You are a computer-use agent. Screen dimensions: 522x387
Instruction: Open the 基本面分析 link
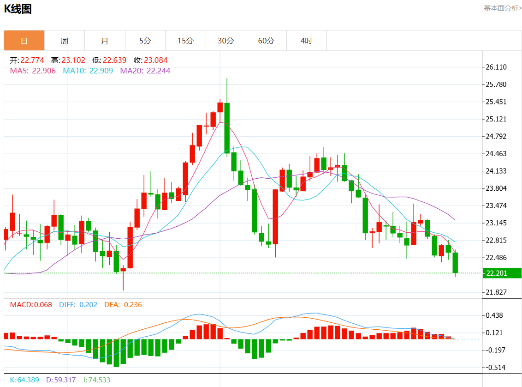[x=502, y=8]
